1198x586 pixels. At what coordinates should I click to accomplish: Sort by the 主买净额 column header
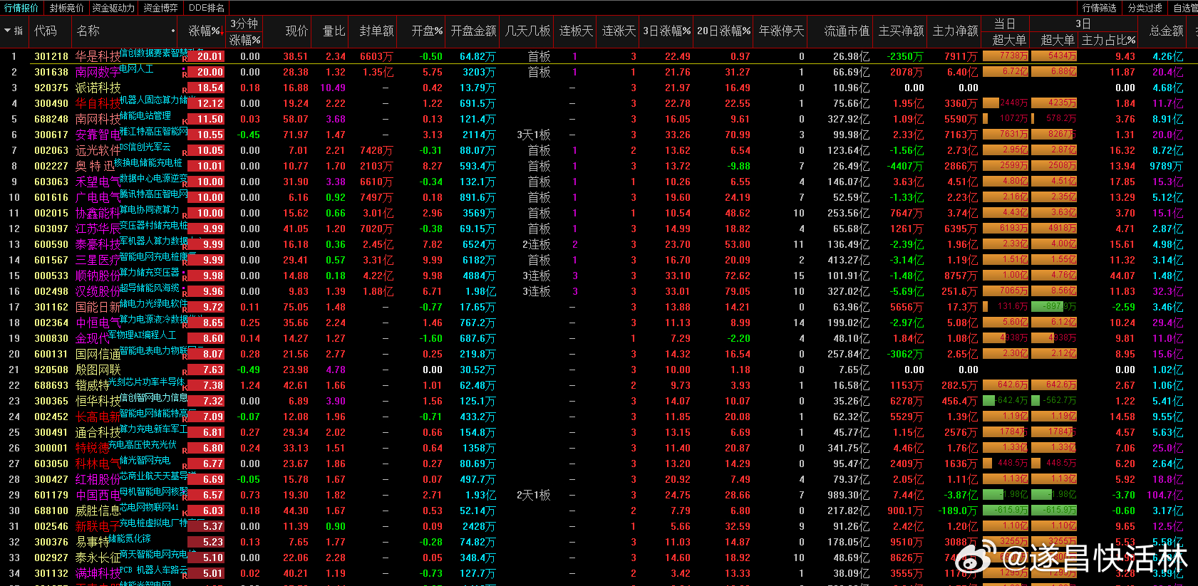pyautogui.click(x=901, y=31)
